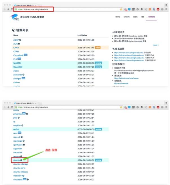This screenshot has height=185, width=170.
Task: Open the hamburger menu in the top browser window
Action: click(166, 9)
